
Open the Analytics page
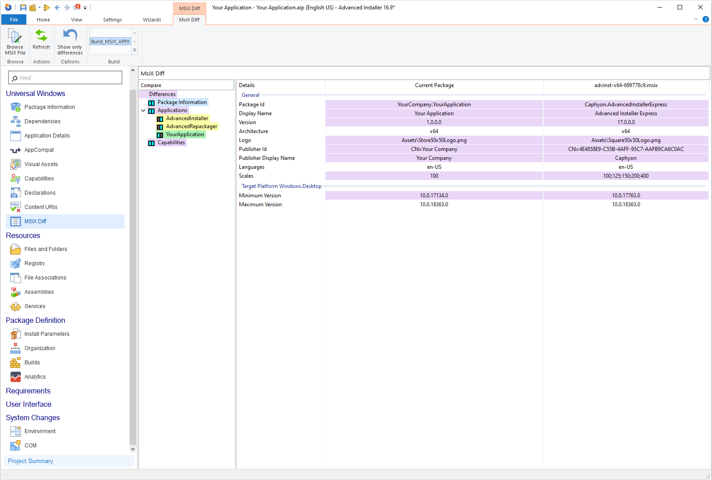point(35,377)
